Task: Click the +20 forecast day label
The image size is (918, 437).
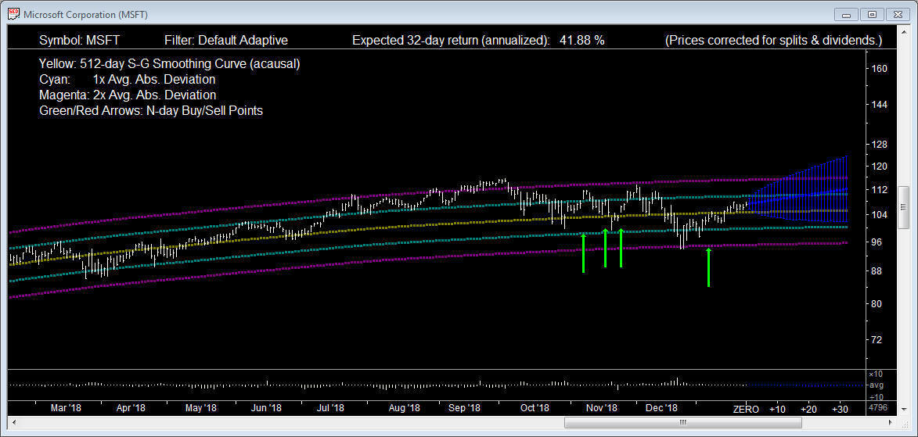Action: coord(808,408)
